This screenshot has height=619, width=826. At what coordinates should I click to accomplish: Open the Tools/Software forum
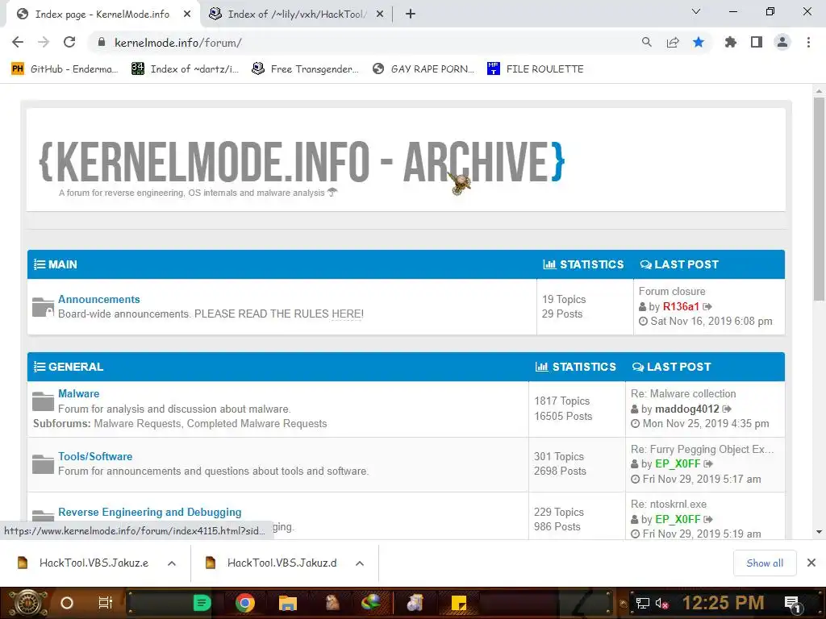click(95, 456)
